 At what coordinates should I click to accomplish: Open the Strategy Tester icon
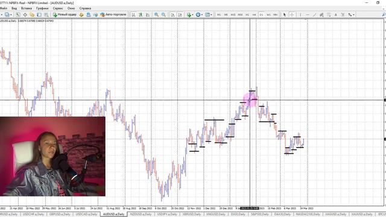point(46,14)
